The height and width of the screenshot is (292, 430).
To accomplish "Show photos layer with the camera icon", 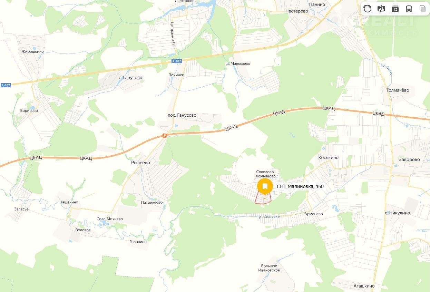I will [395, 9].
